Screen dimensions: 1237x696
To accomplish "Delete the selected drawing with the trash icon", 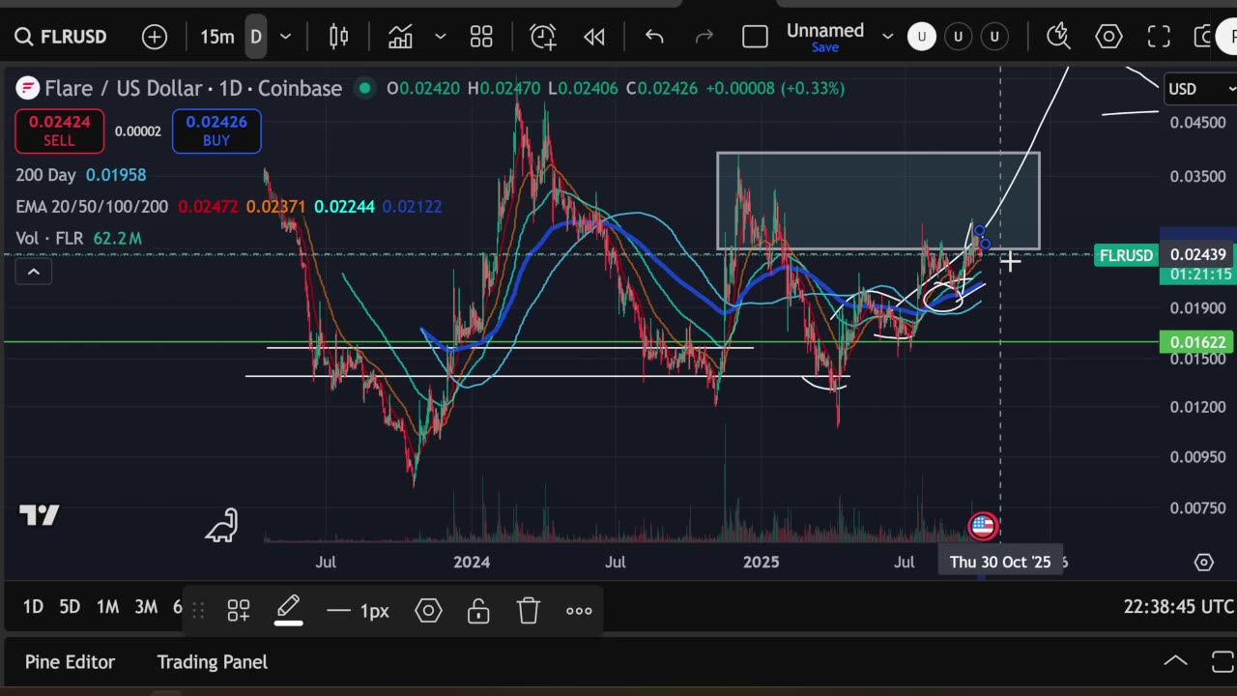I will click(x=528, y=610).
